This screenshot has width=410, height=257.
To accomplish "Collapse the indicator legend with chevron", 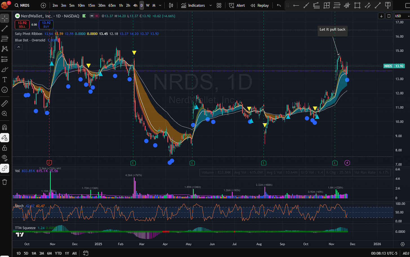I will pos(18,47).
